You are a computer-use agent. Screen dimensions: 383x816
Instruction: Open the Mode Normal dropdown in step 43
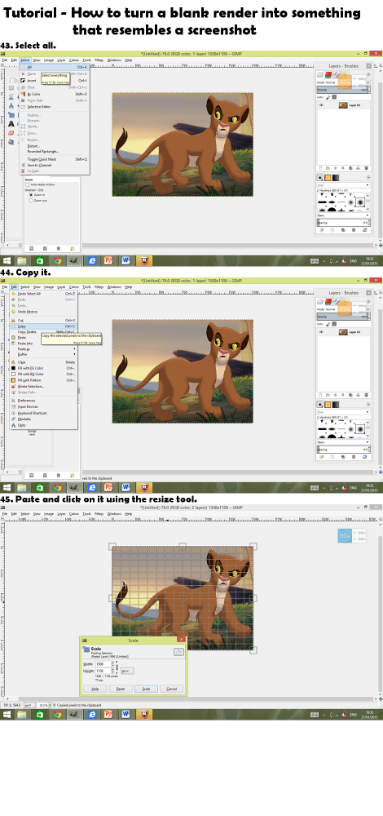pos(344,82)
